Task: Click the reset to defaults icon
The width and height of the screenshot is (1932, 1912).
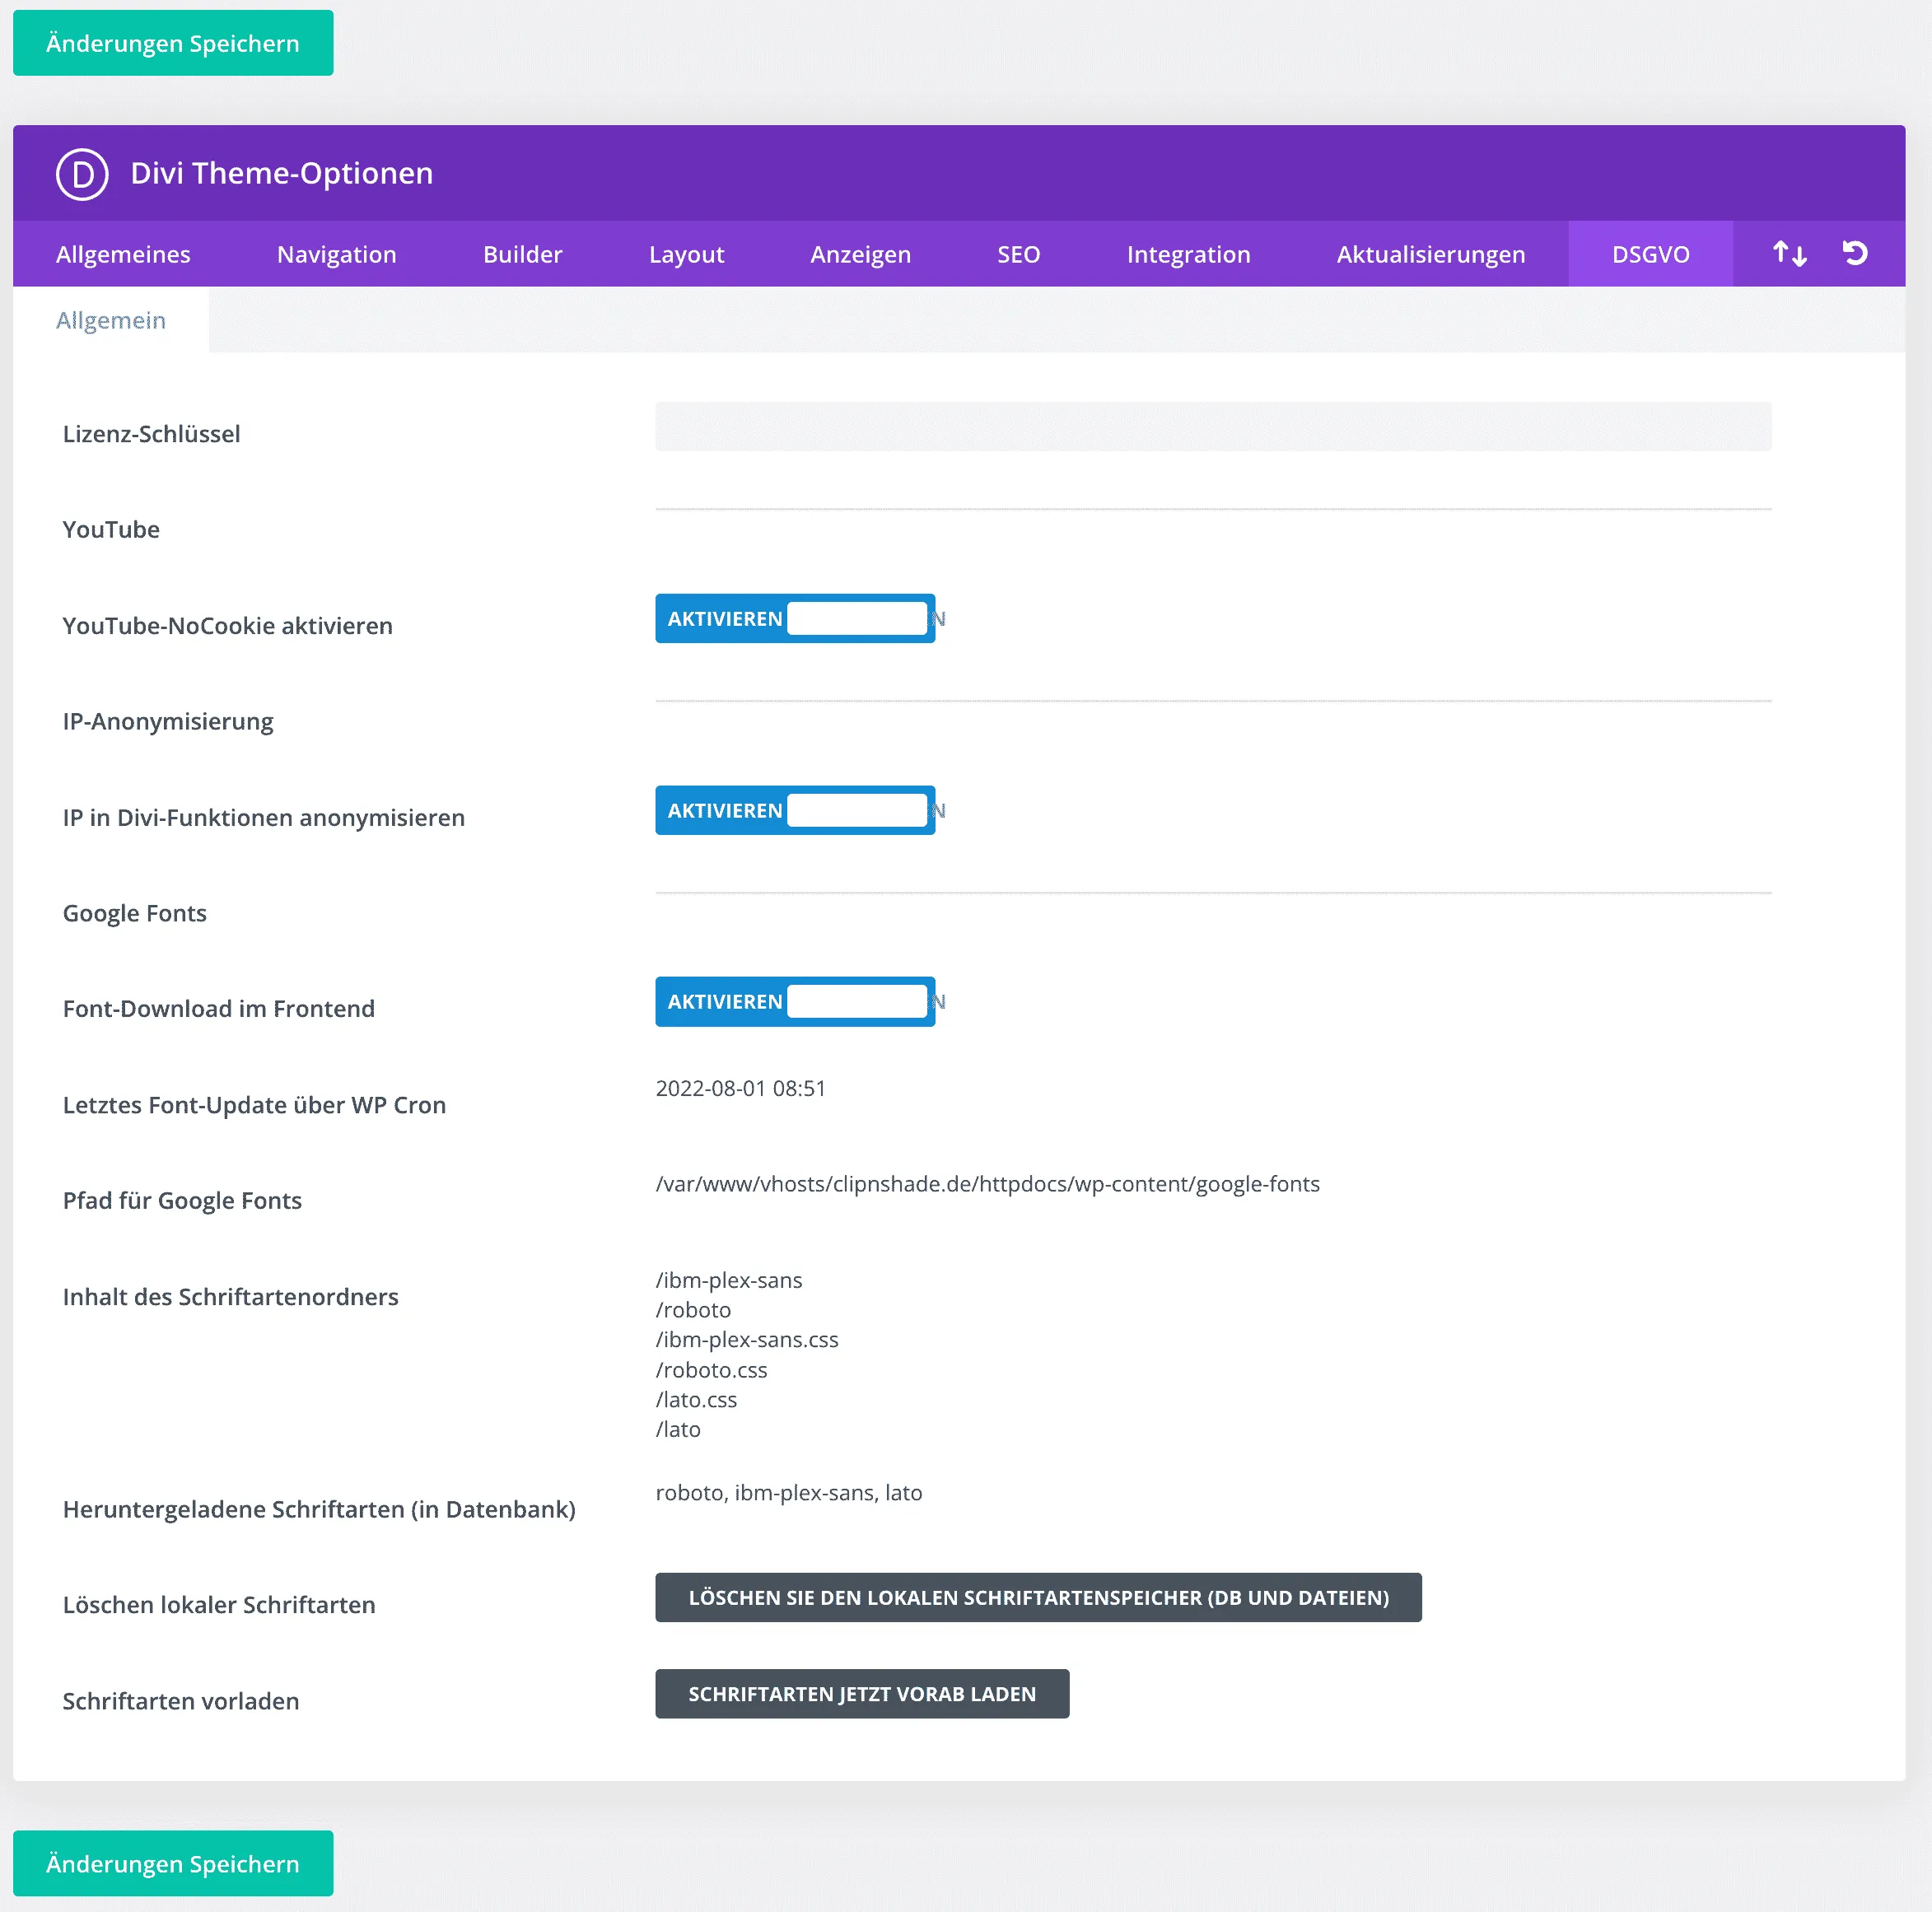Action: (x=1855, y=253)
